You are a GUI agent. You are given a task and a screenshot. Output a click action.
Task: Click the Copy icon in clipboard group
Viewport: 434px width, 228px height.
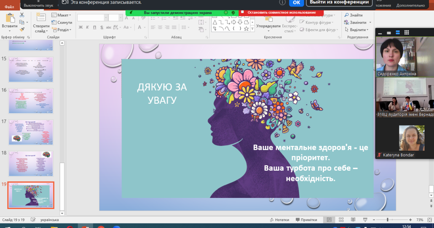[22, 22]
